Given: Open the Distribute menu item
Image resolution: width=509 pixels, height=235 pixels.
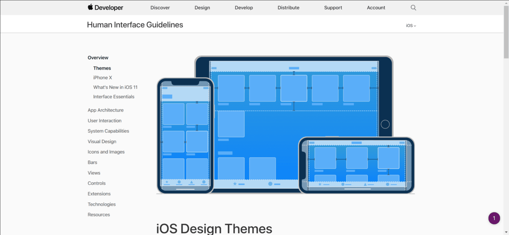Looking at the screenshot, I should coord(288,8).
